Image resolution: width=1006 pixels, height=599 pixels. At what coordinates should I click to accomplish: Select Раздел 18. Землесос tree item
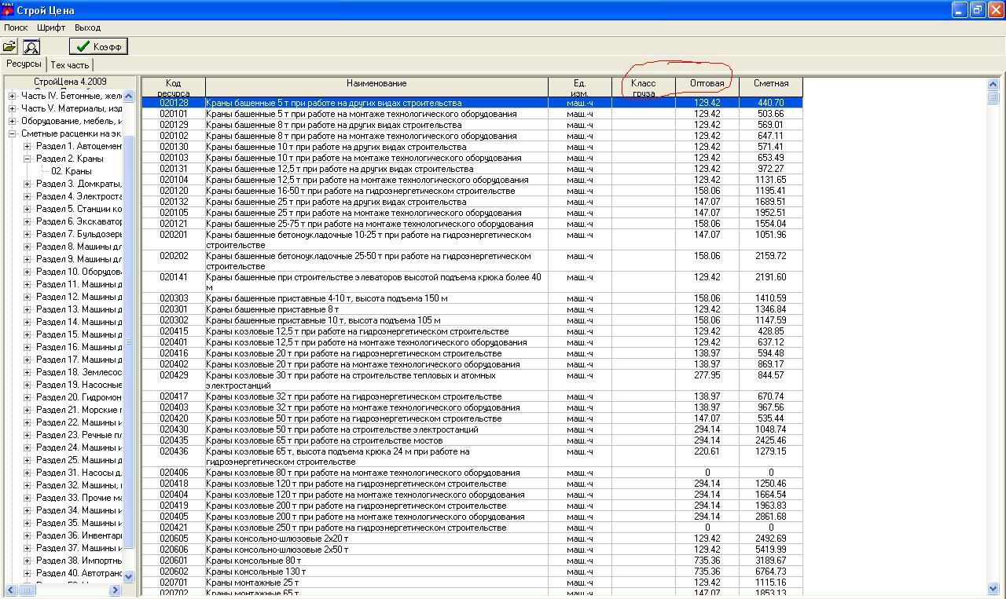tap(79, 372)
